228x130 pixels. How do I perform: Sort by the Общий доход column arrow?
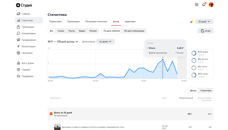(x=192, y=98)
